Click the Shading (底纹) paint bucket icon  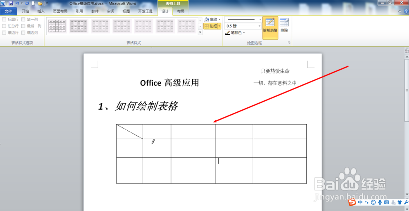pos(207,19)
